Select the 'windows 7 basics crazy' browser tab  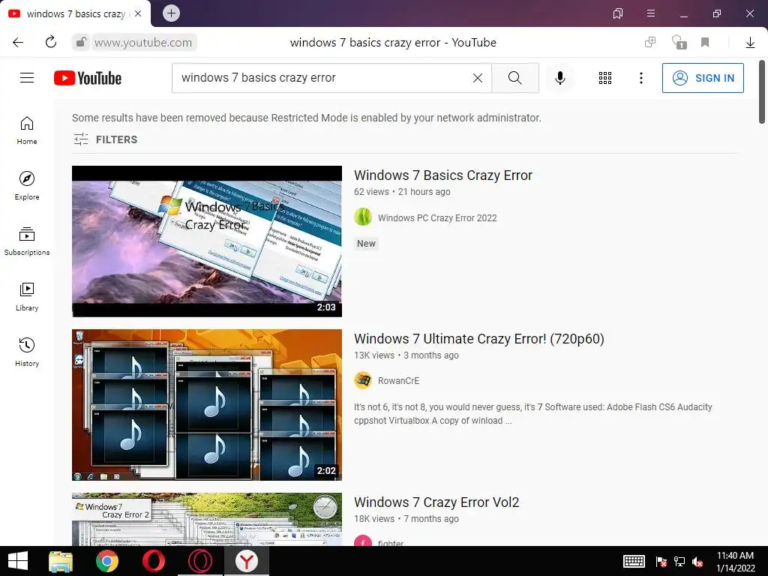point(76,13)
